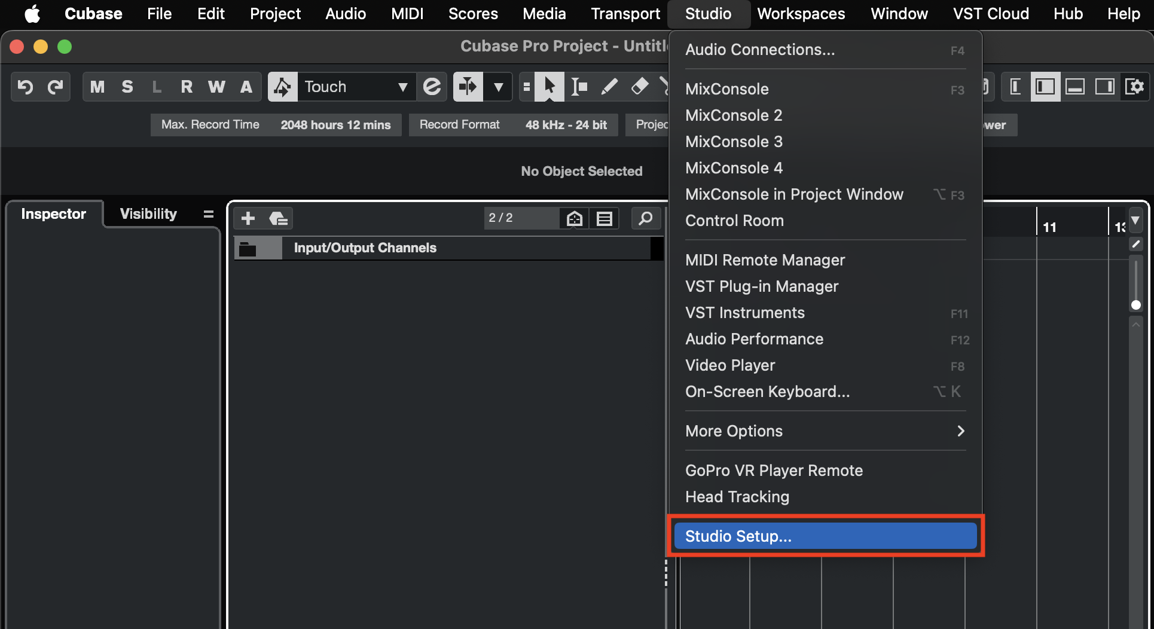1154x629 pixels.
Task: Switch to the Visibility tab
Action: (x=148, y=214)
